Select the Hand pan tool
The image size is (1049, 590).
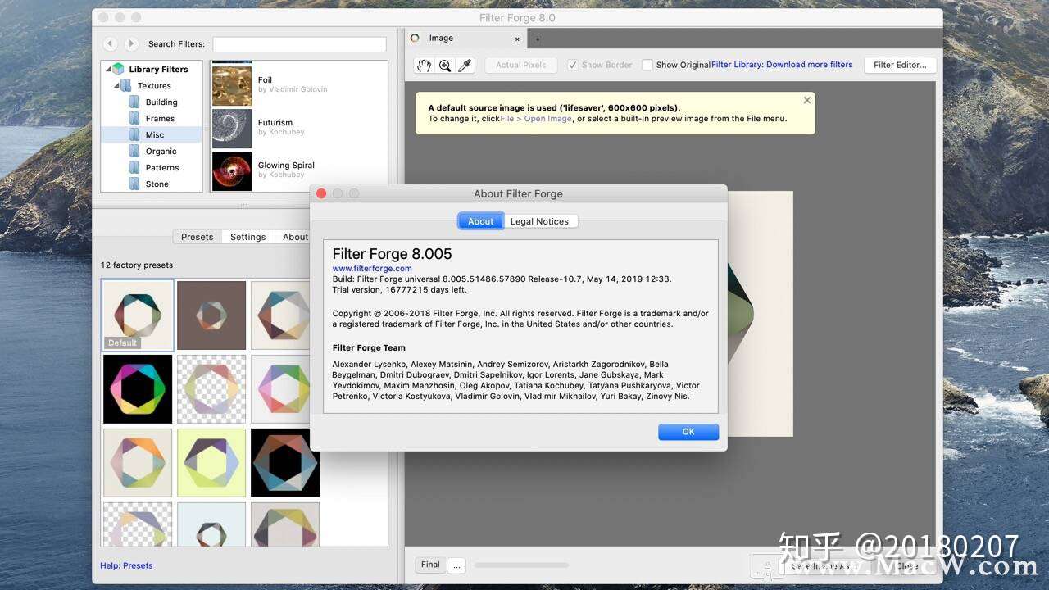424,66
